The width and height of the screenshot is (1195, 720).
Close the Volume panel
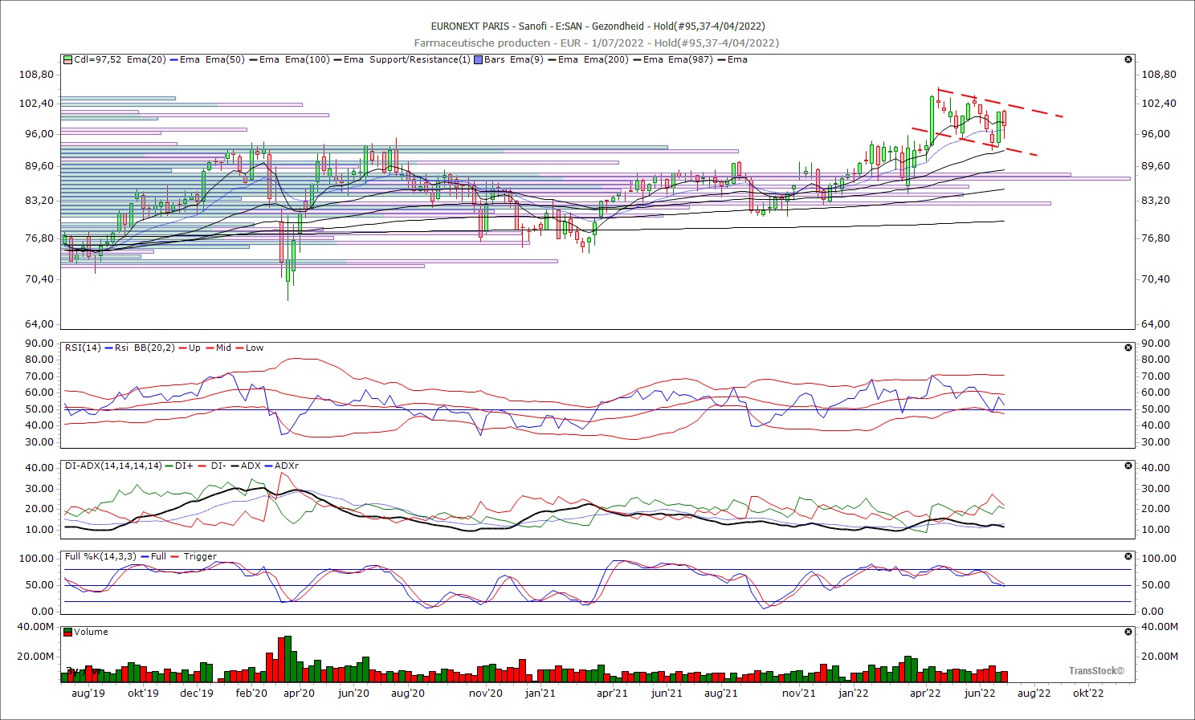[1128, 632]
